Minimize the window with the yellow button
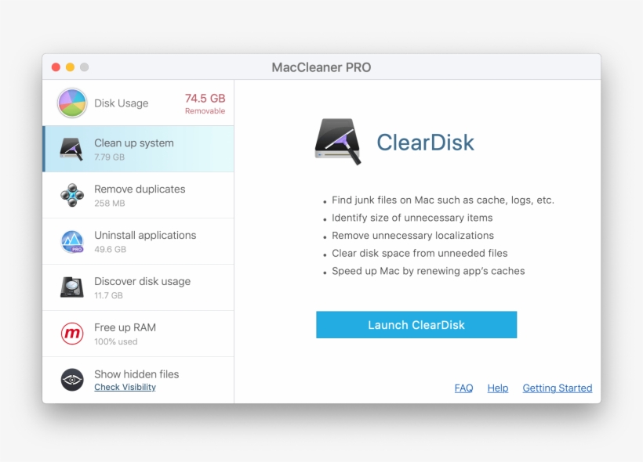The width and height of the screenshot is (643, 462). pyautogui.click(x=70, y=67)
